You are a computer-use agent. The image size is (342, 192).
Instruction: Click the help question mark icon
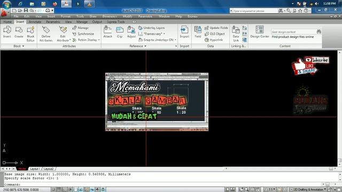306,11
